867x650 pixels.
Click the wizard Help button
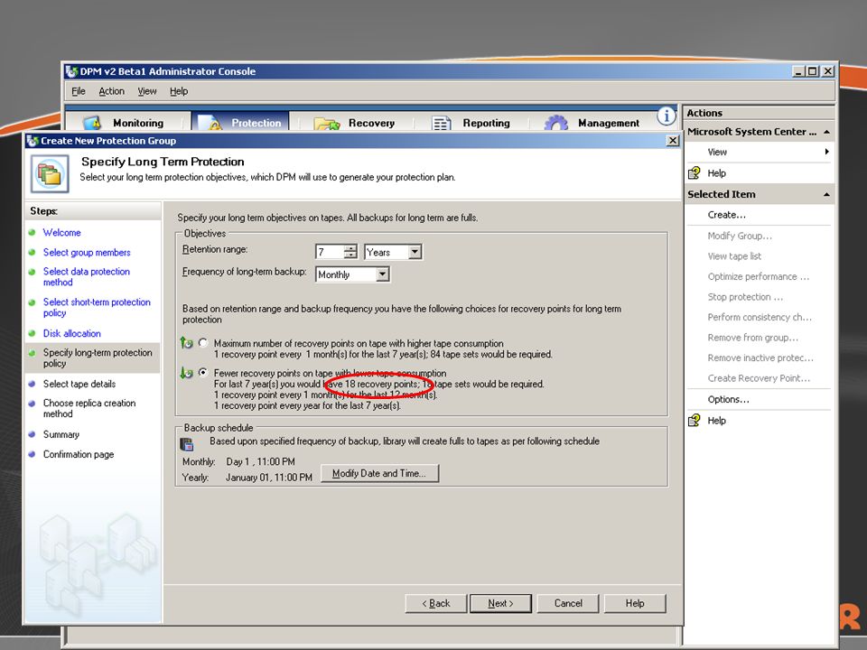[x=635, y=603]
